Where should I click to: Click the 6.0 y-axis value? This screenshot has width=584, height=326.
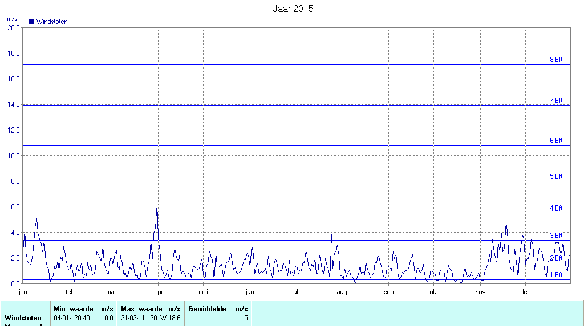[x=15, y=207]
